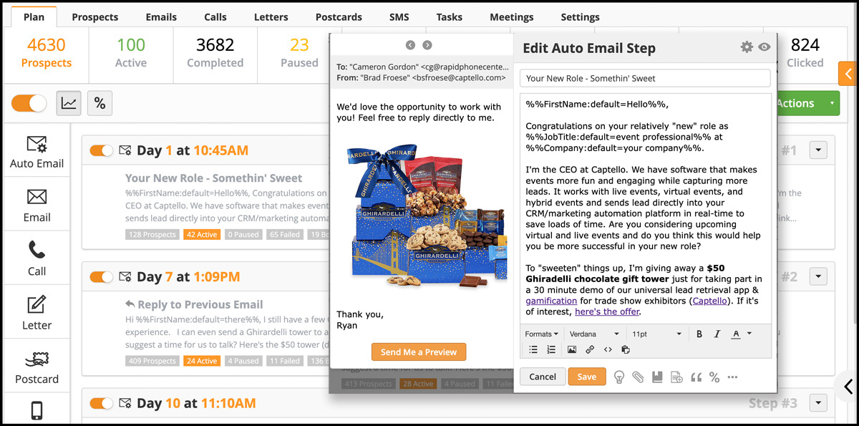The width and height of the screenshot is (859, 426).
Task: Edit the email subject field
Action: (x=645, y=78)
